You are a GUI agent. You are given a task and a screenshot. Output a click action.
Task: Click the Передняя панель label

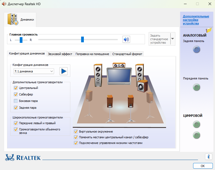tap(196, 78)
